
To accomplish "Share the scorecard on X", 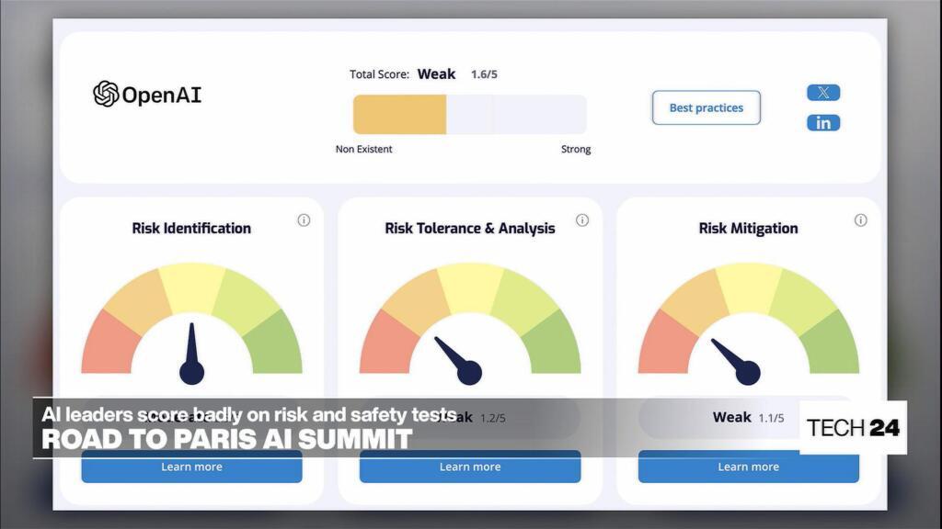I will click(x=822, y=93).
